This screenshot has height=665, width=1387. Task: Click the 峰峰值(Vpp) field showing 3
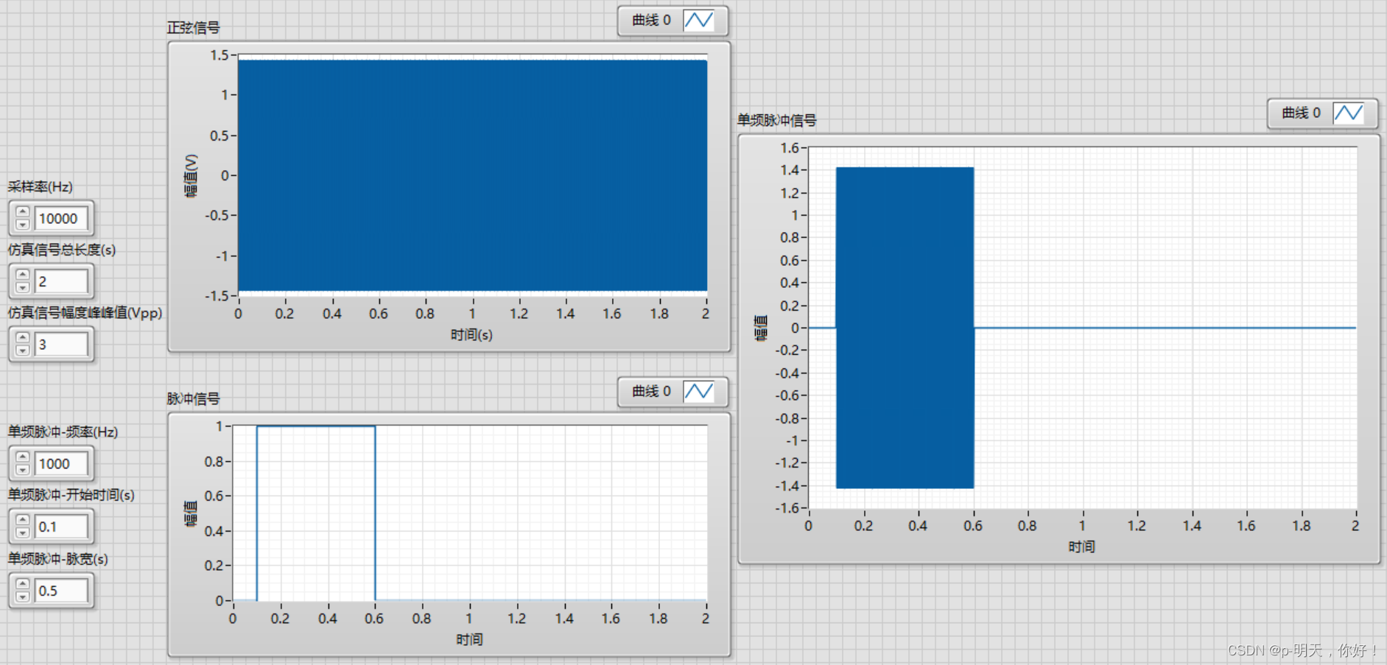click(61, 344)
